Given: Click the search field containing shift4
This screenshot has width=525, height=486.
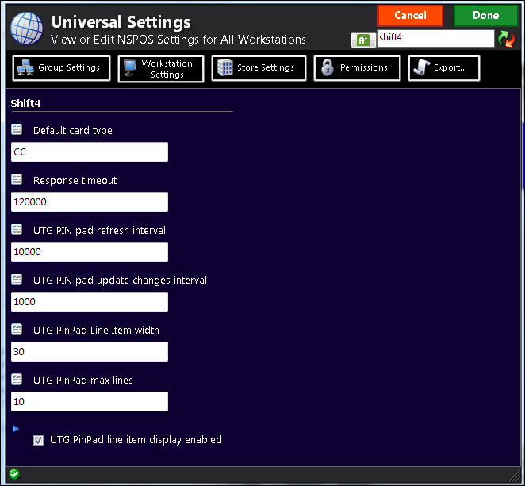Looking at the screenshot, I should pyautogui.click(x=436, y=39).
